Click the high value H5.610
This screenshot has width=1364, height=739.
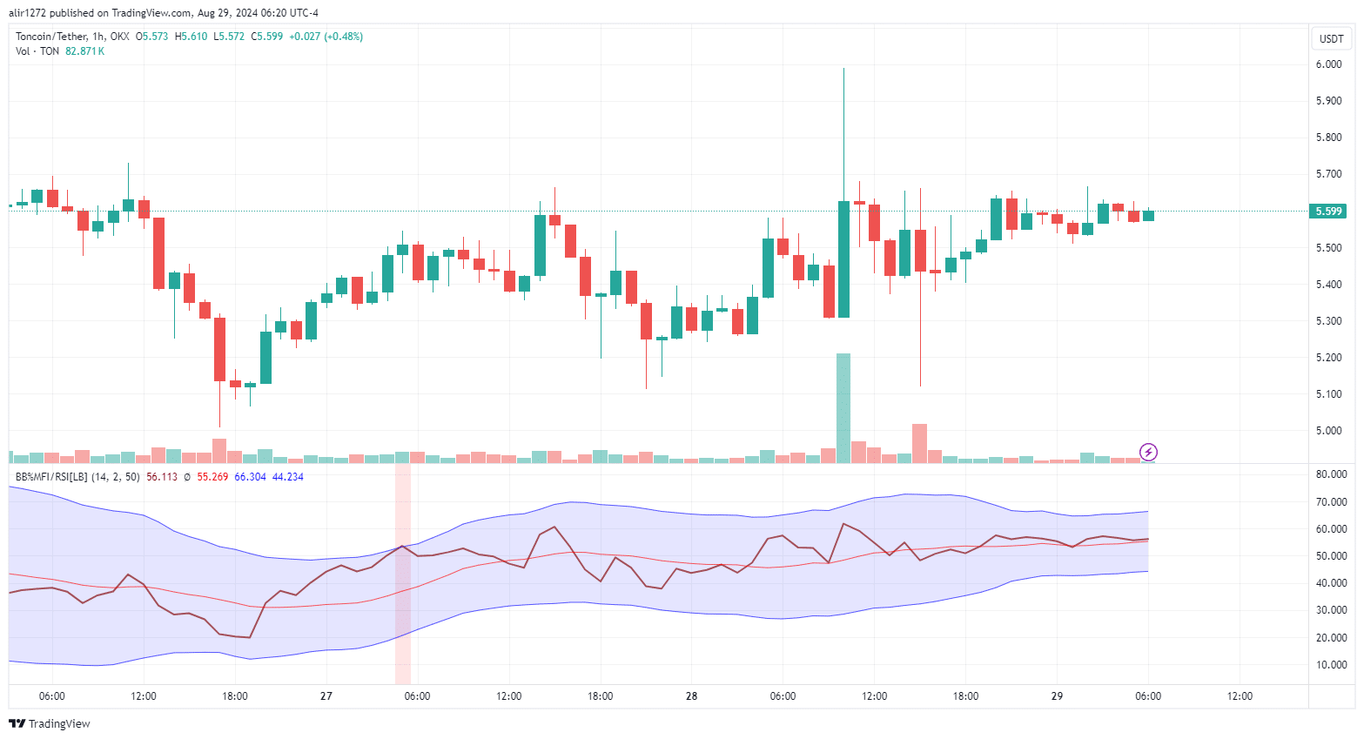191,37
